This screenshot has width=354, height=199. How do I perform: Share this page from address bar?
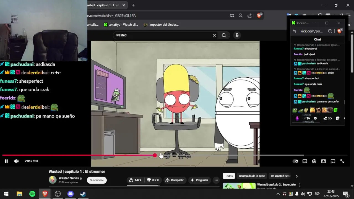point(249,16)
